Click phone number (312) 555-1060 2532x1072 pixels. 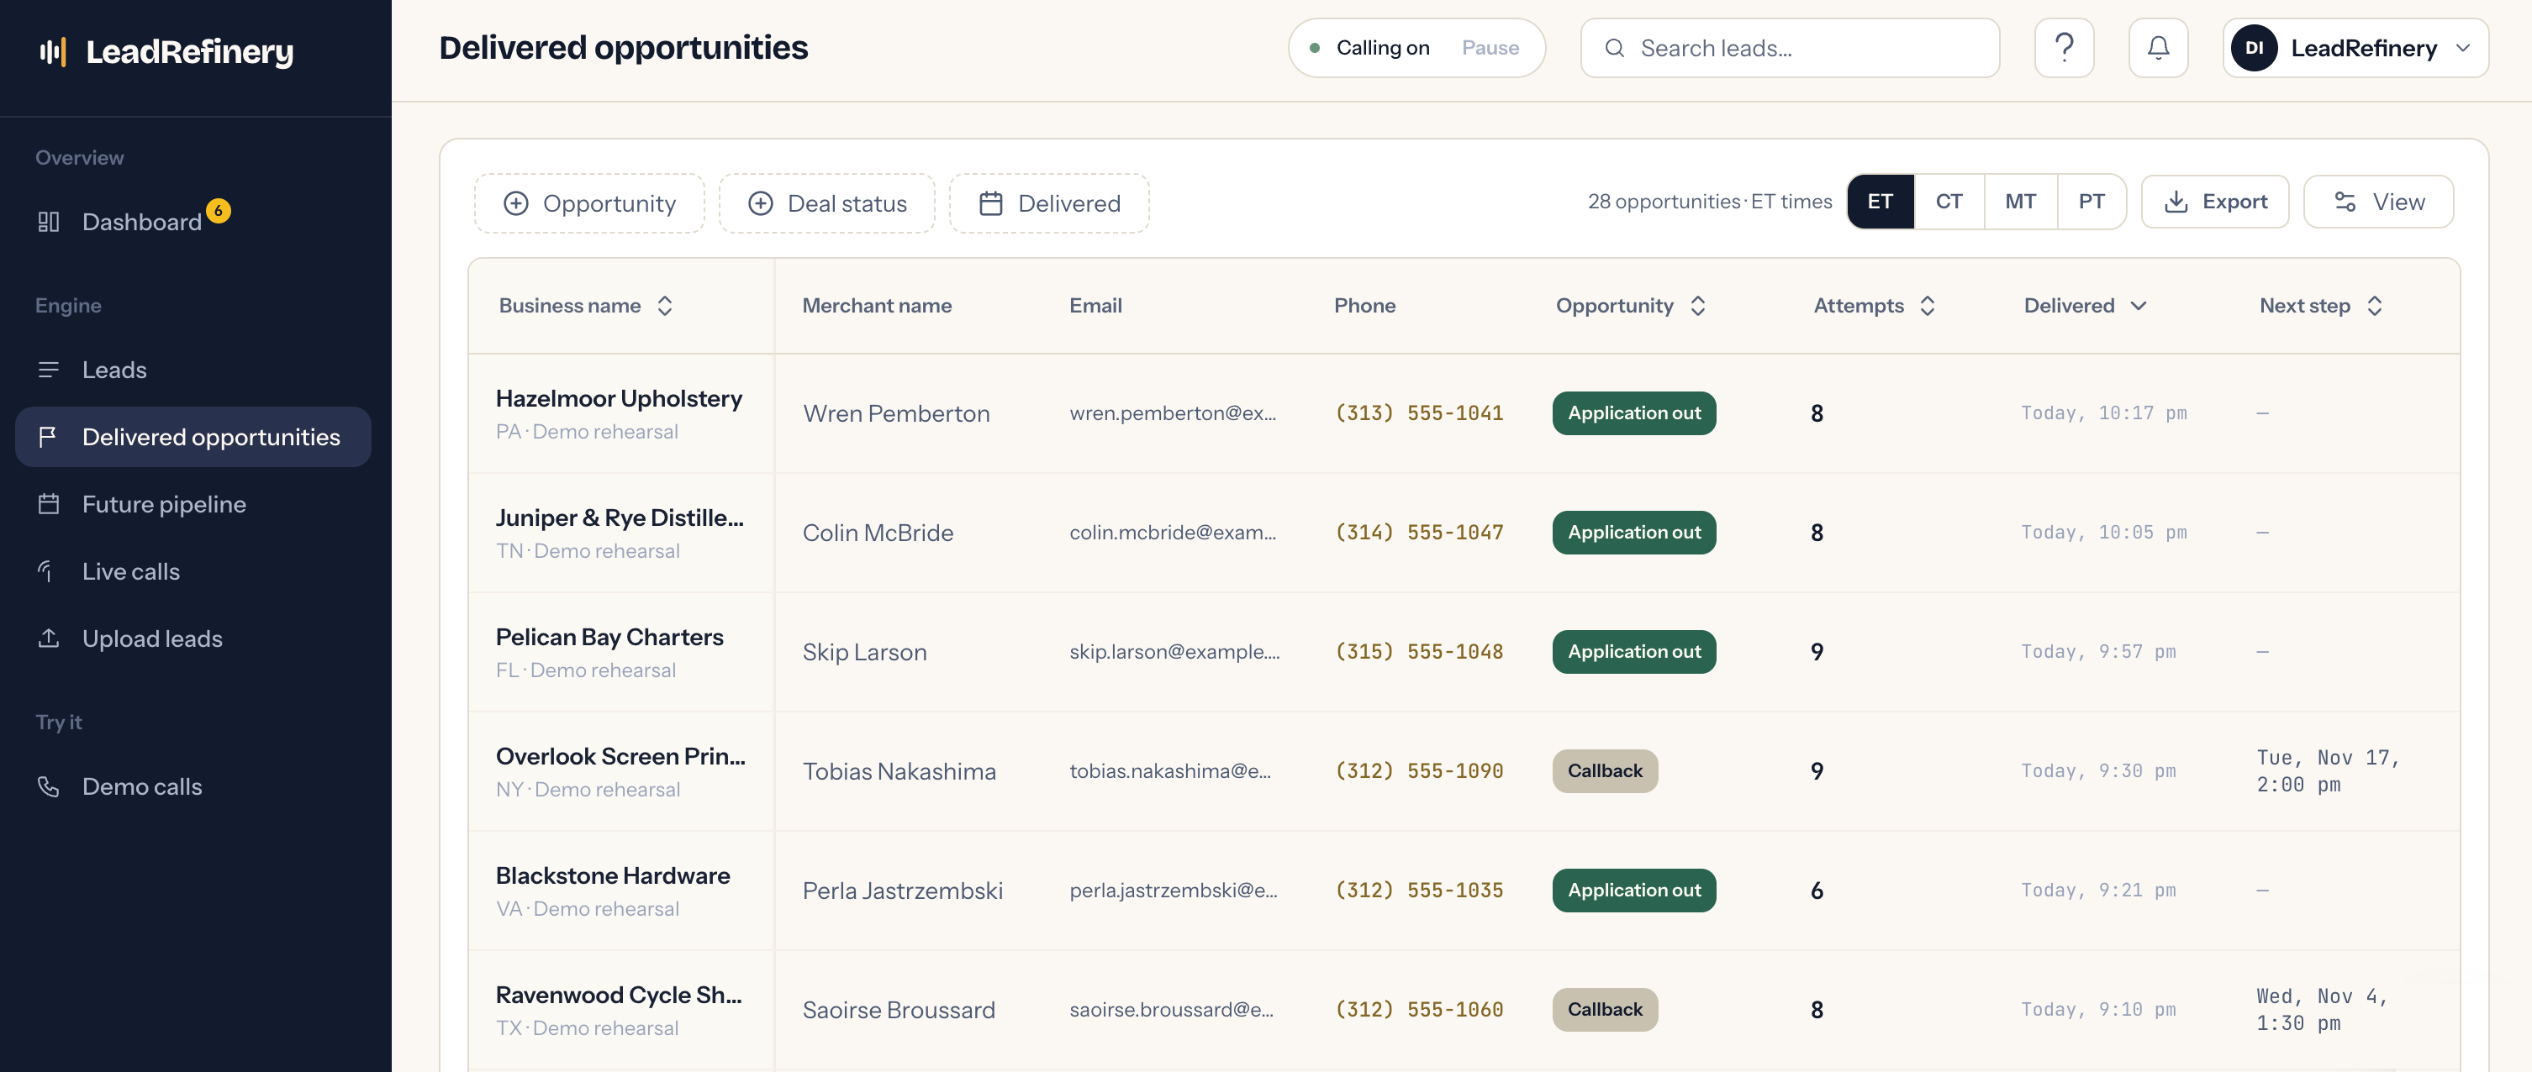coord(1418,1010)
